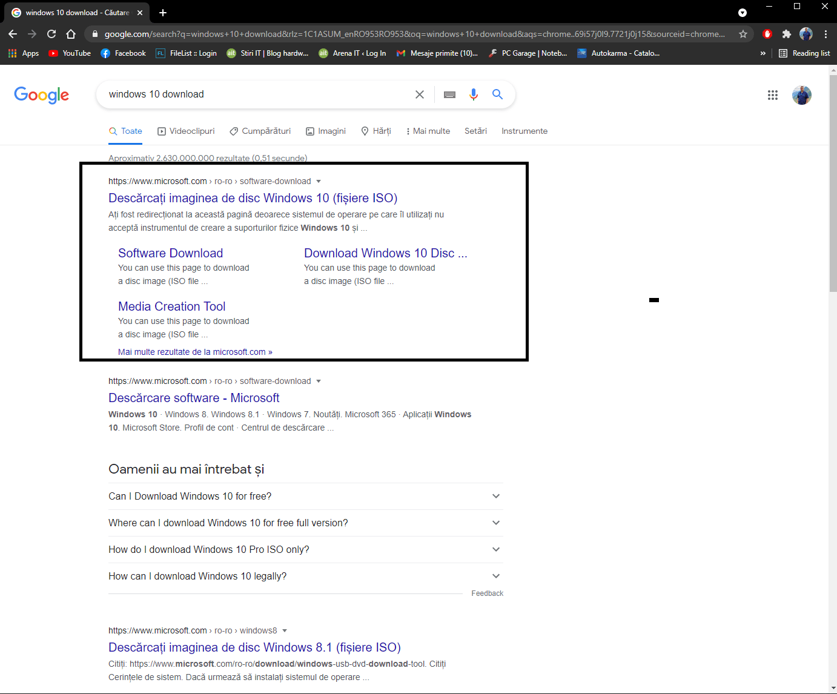Image resolution: width=837 pixels, height=694 pixels.
Task: Open the Autokarma Catalo bookmark
Action: 618,53
